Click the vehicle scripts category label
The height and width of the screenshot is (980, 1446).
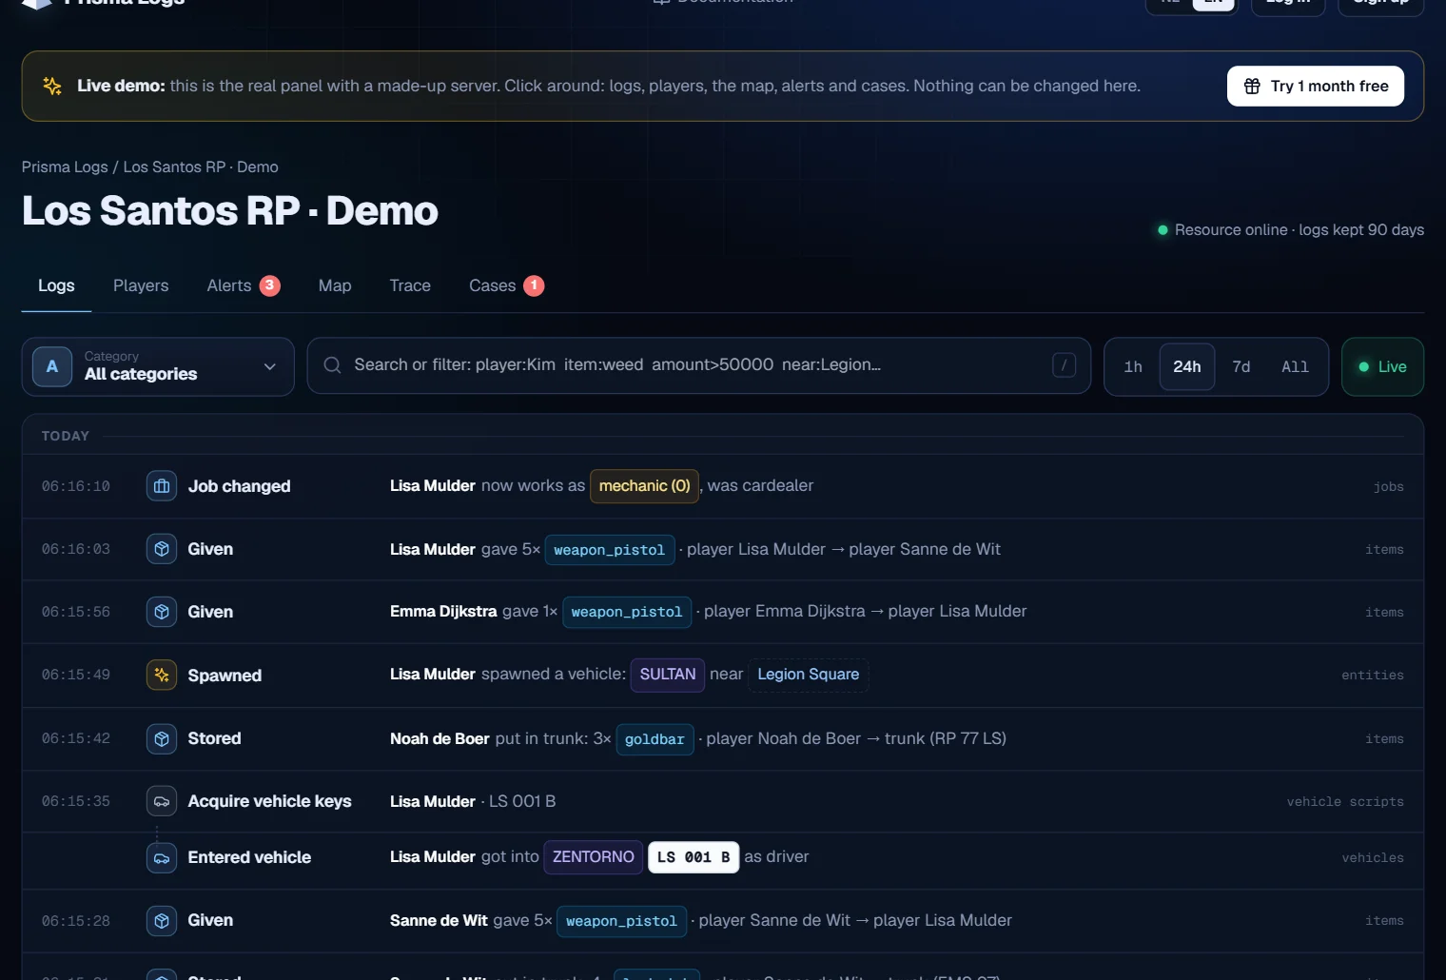pos(1345,802)
